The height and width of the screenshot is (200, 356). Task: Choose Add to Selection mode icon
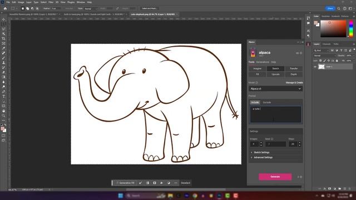(x=27, y=9)
